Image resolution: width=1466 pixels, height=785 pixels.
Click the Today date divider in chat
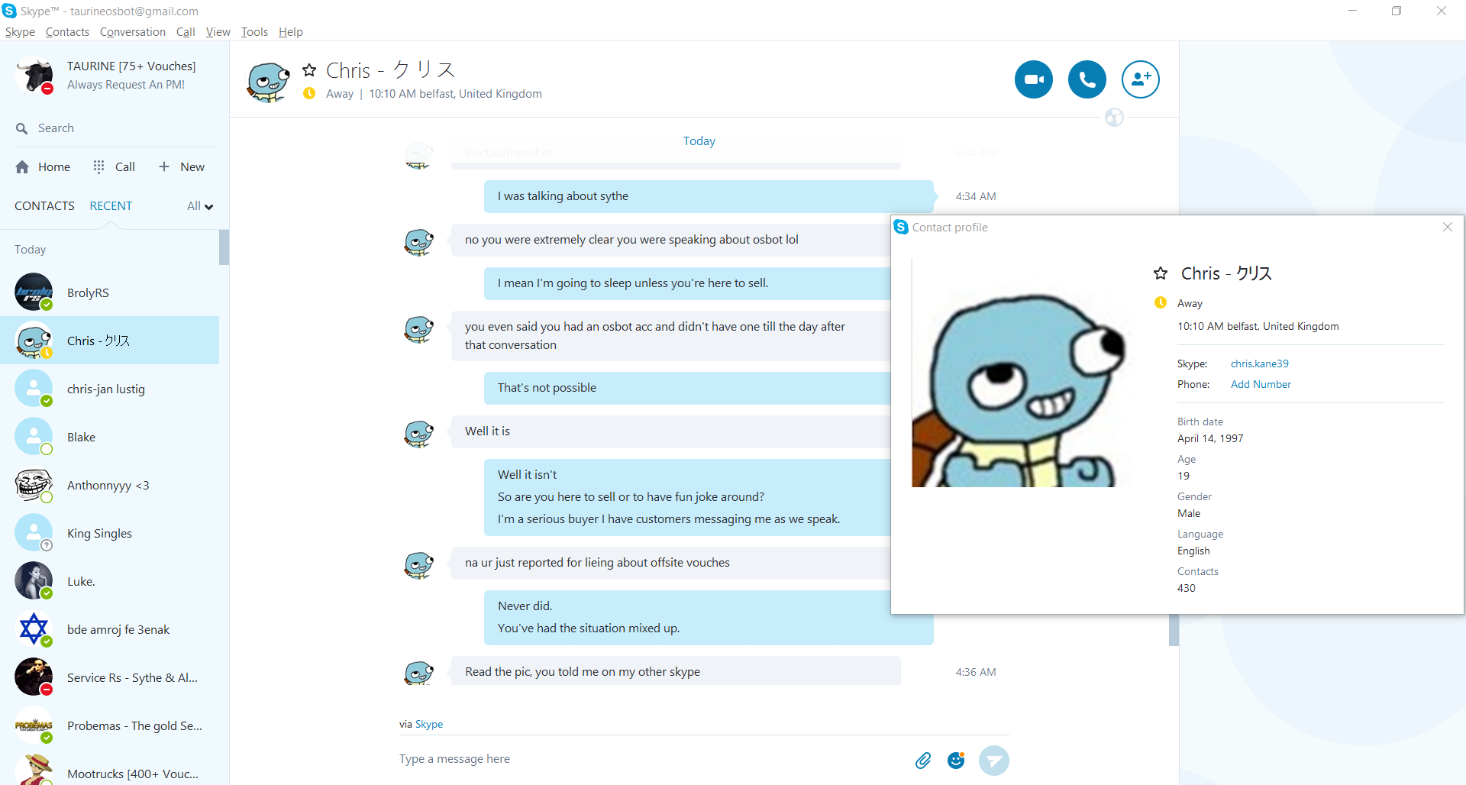coord(699,141)
